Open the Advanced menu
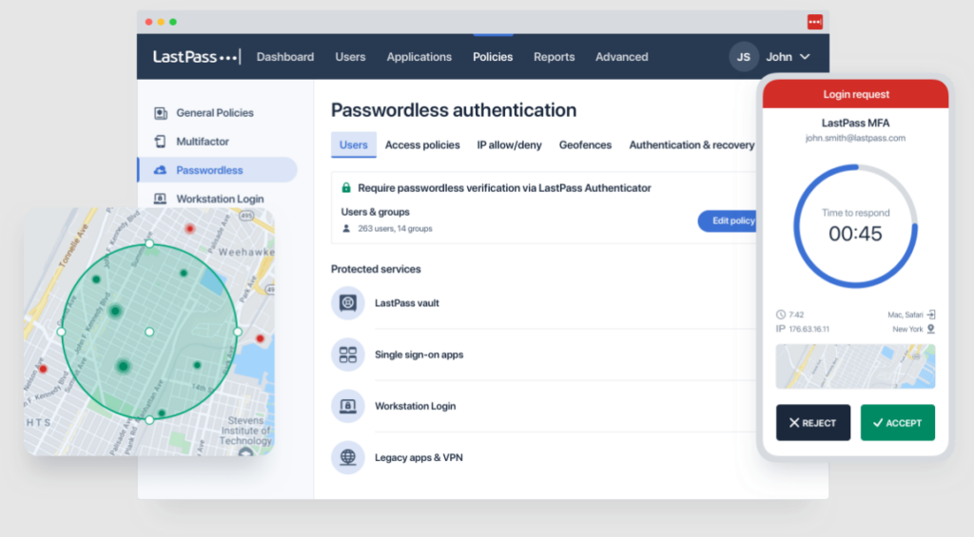This screenshot has height=537, width=974. (x=622, y=57)
